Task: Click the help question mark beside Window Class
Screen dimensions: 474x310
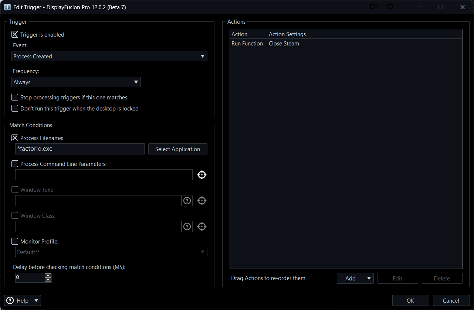Action: (187, 226)
